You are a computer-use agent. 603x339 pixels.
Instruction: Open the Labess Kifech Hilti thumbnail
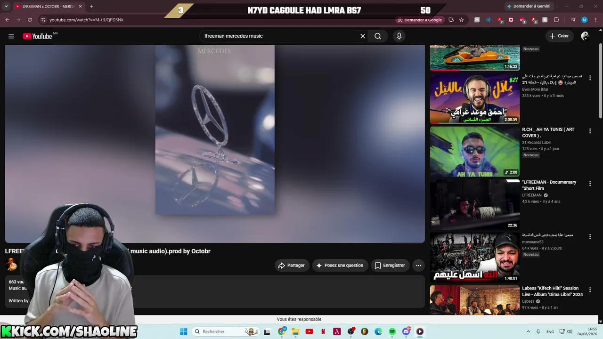tap(475, 300)
